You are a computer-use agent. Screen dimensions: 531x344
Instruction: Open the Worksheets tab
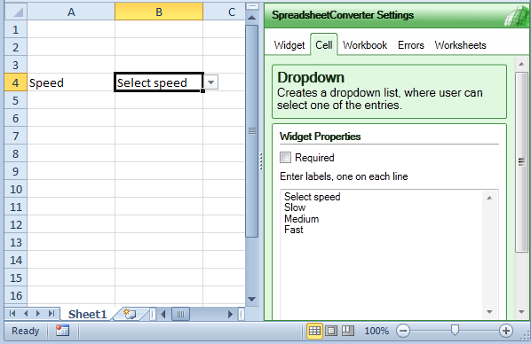(x=460, y=45)
